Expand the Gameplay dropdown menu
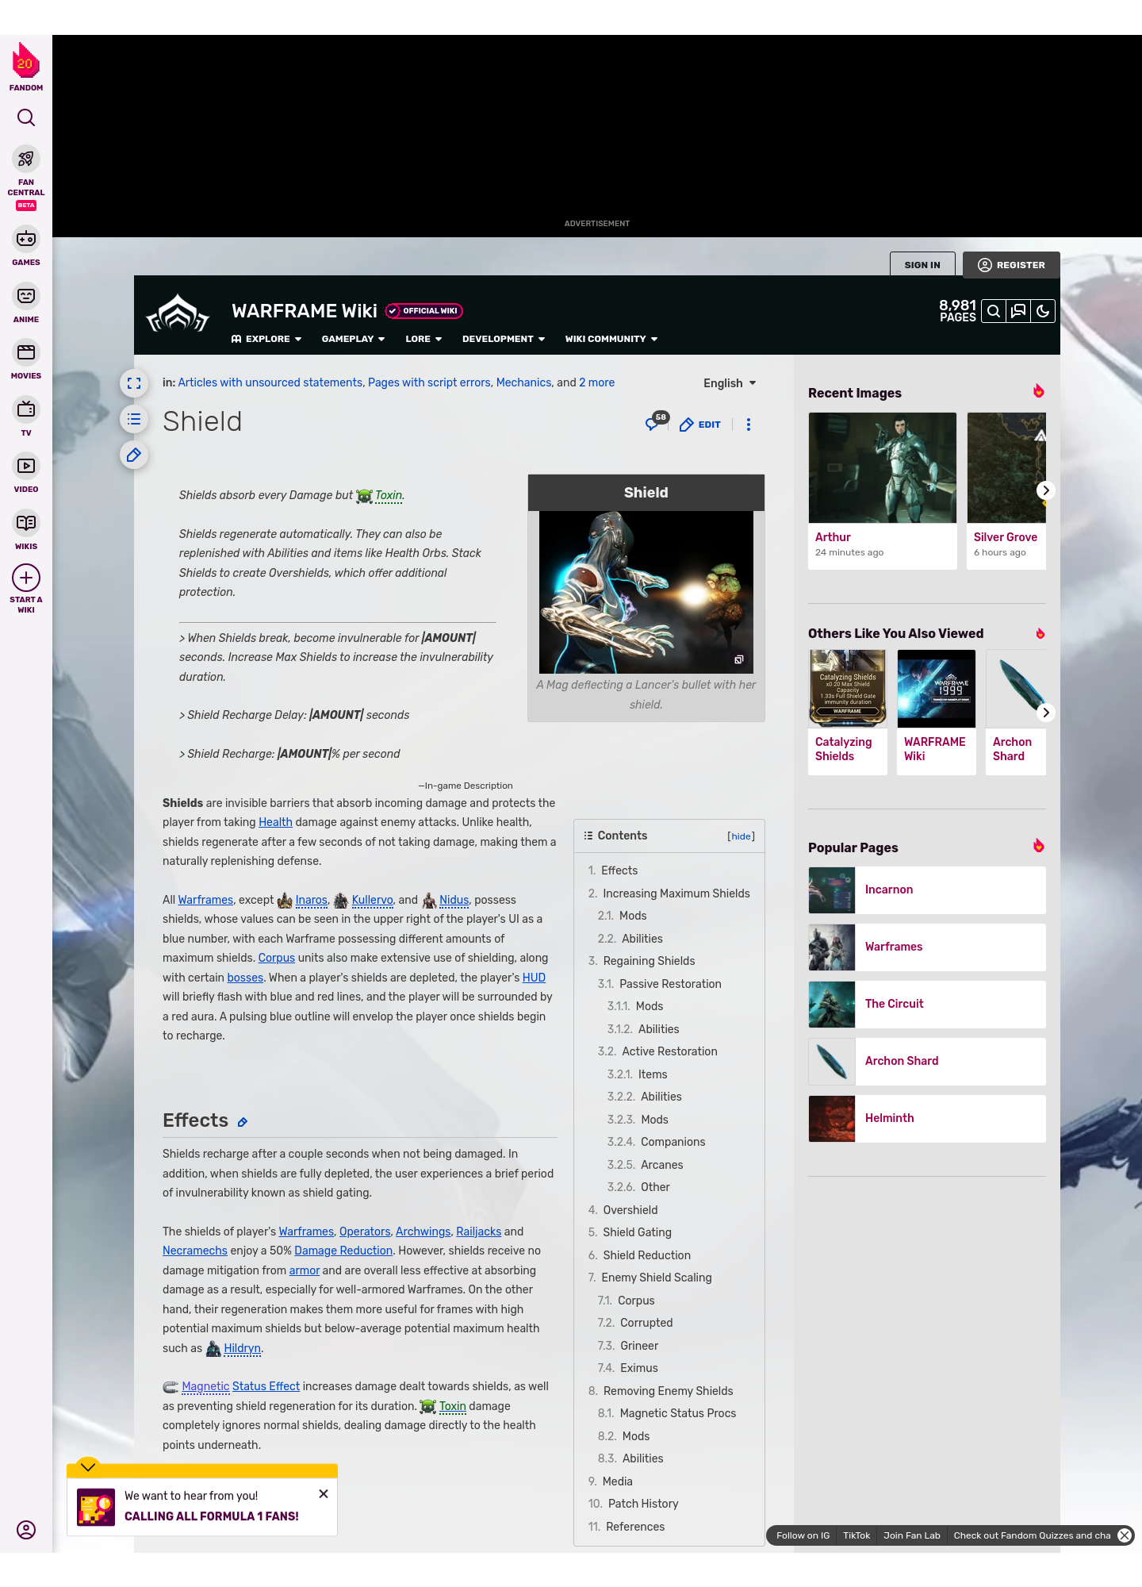Screen dimensions: 1142x1587 click(x=354, y=339)
